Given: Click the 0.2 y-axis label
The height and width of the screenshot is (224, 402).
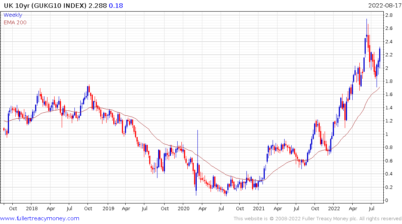Looking at the screenshot, I should click(x=389, y=187).
